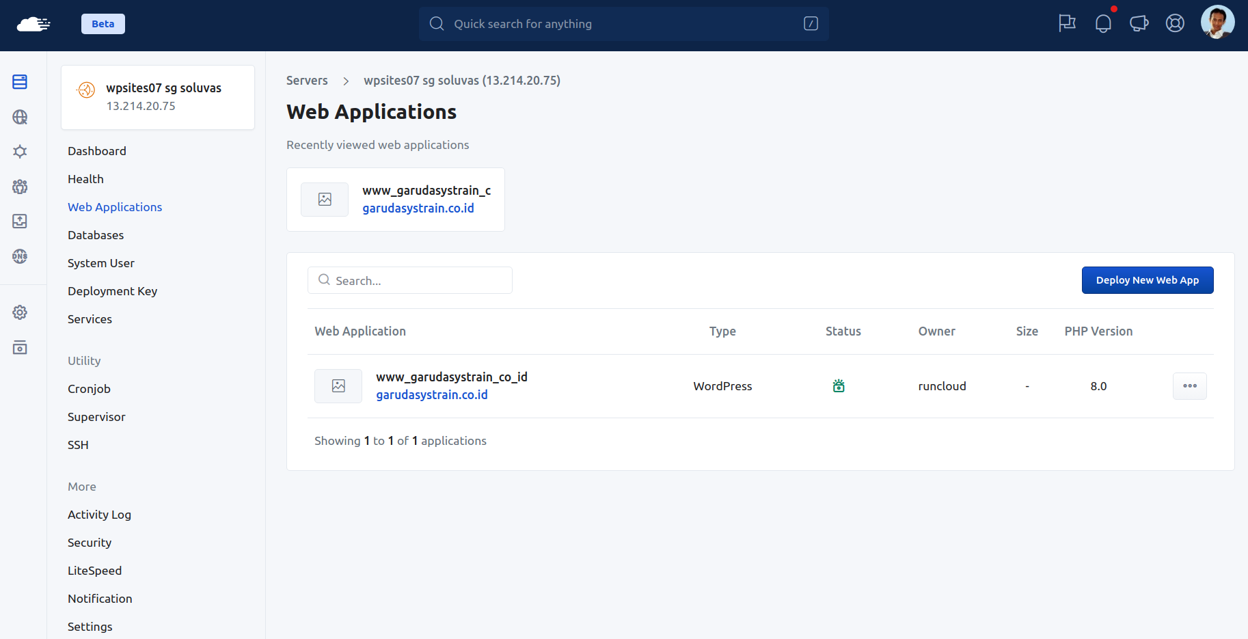Click Deploy New Web App button
This screenshot has width=1248, height=639.
1148,280
